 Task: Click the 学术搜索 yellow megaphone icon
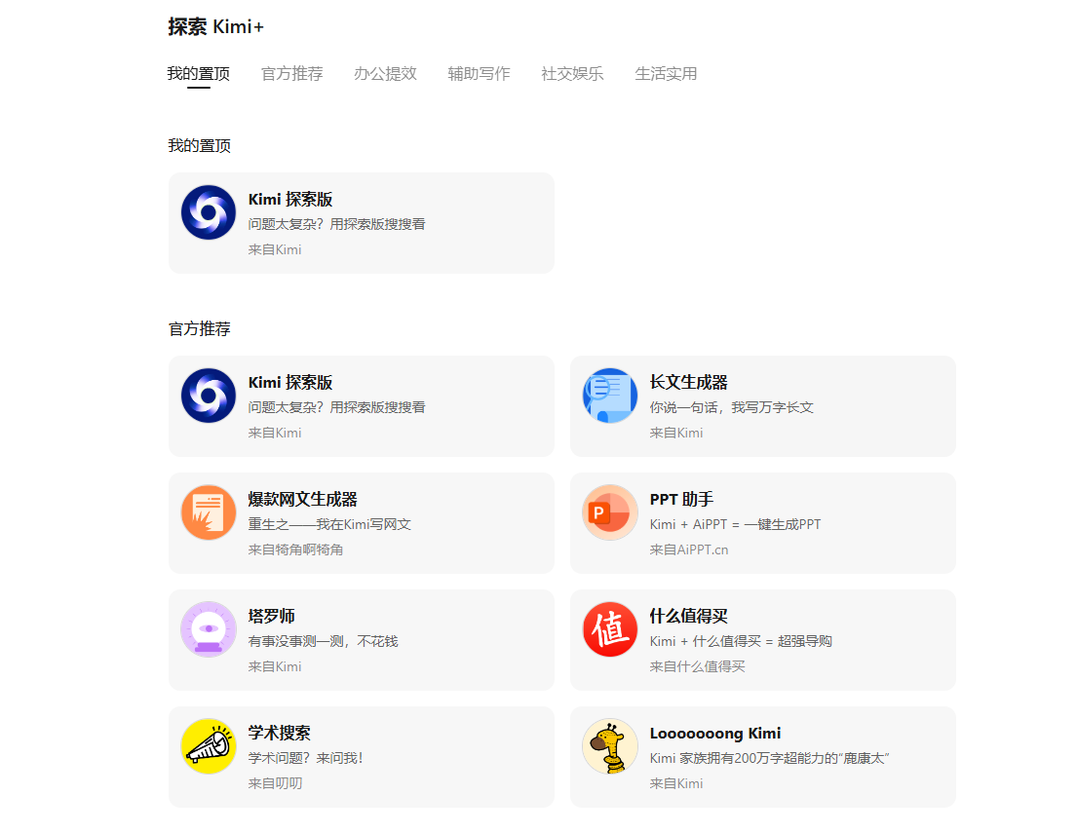[209, 746]
